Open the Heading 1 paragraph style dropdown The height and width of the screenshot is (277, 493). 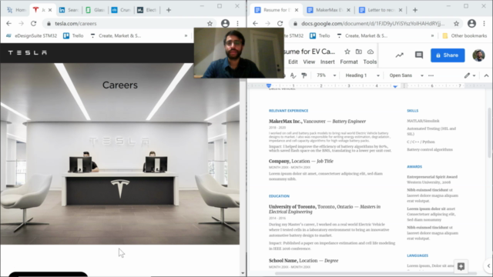pos(362,75)
